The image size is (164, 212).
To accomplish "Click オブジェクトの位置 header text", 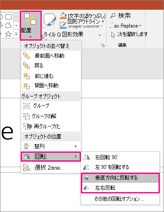I will click(43, 136).
